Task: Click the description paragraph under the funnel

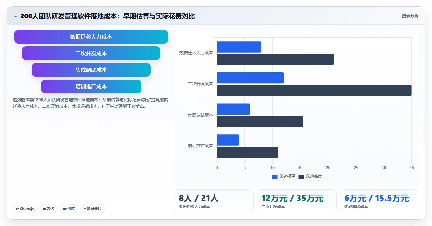Action: tap(91, 103)
